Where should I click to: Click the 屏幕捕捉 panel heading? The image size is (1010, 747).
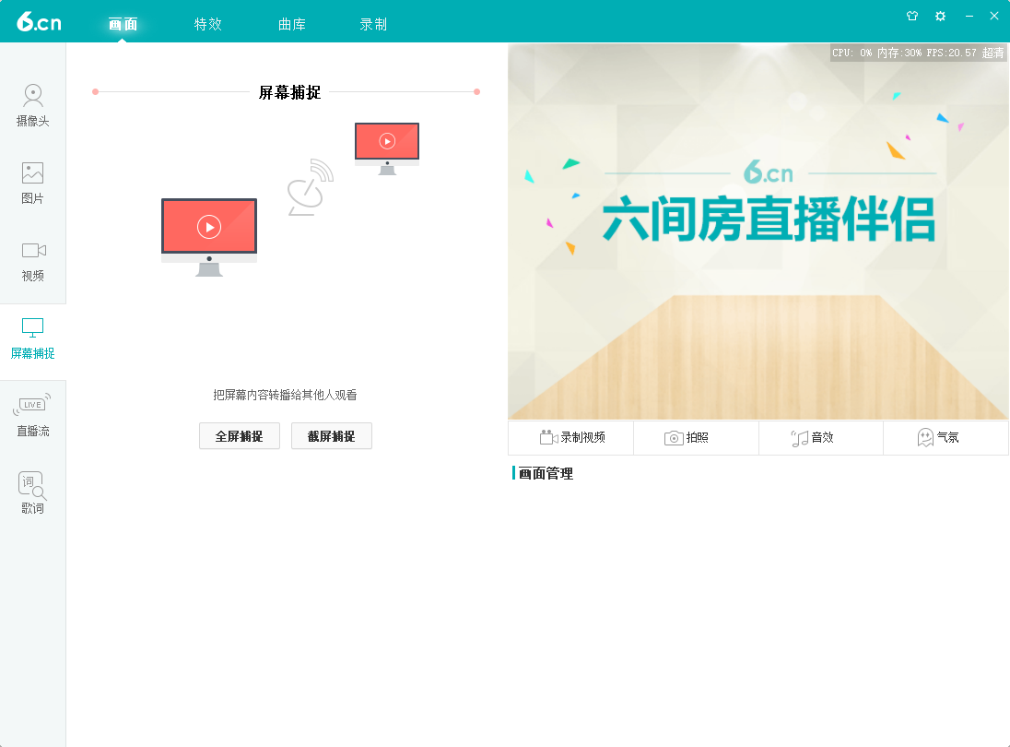pos(290,93)
